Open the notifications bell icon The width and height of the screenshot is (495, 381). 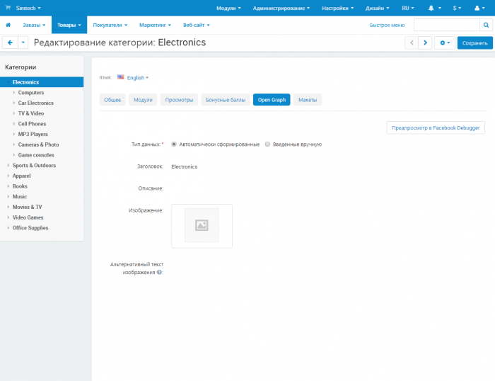pyautogui.click(x=431, y=8)
